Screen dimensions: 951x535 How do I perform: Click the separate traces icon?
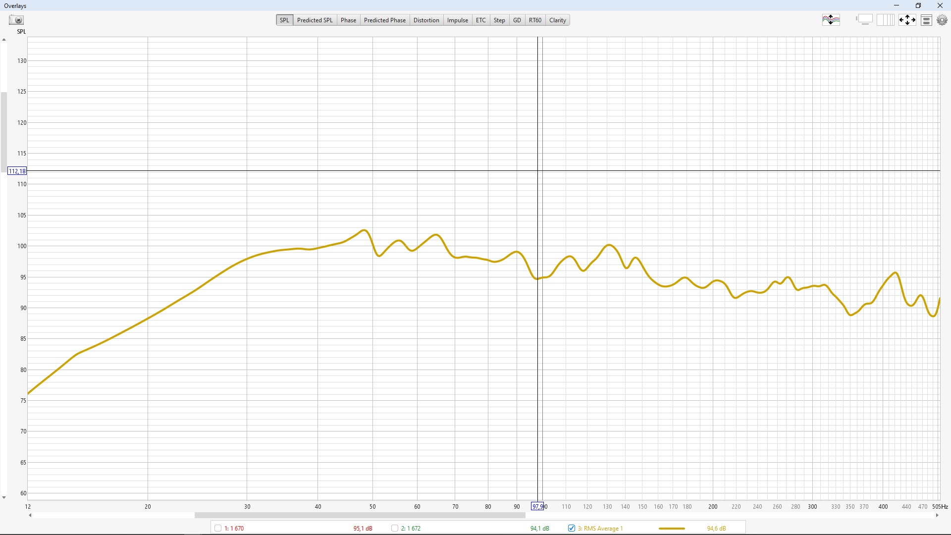point(831,20)
